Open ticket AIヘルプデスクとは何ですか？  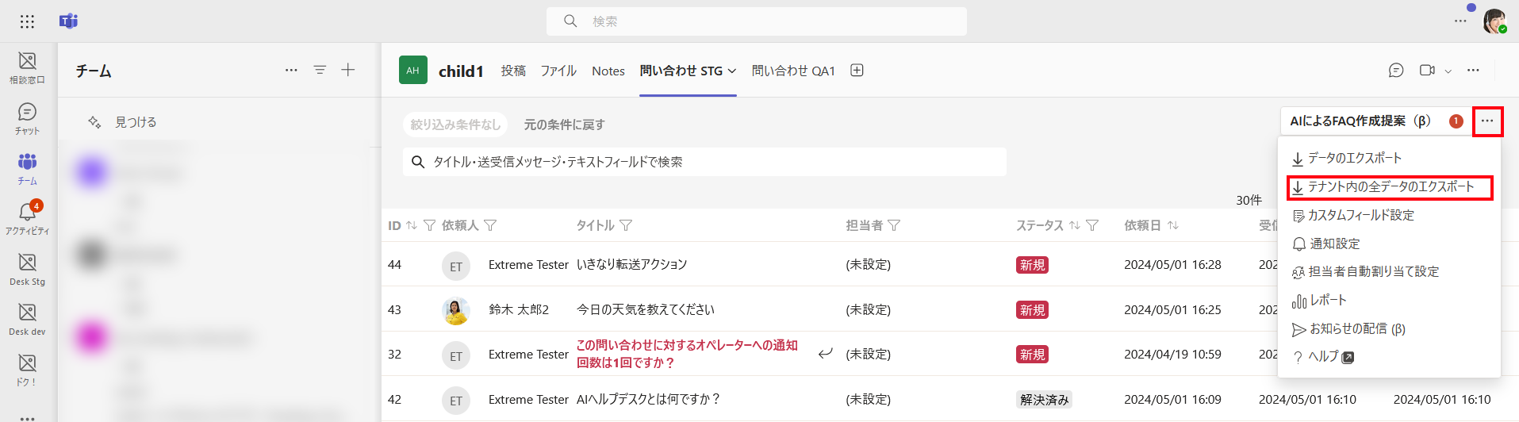[648, 400]
